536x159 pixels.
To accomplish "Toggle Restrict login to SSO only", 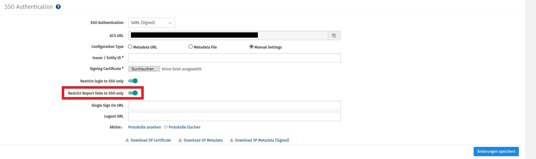I will coord(133,81).
